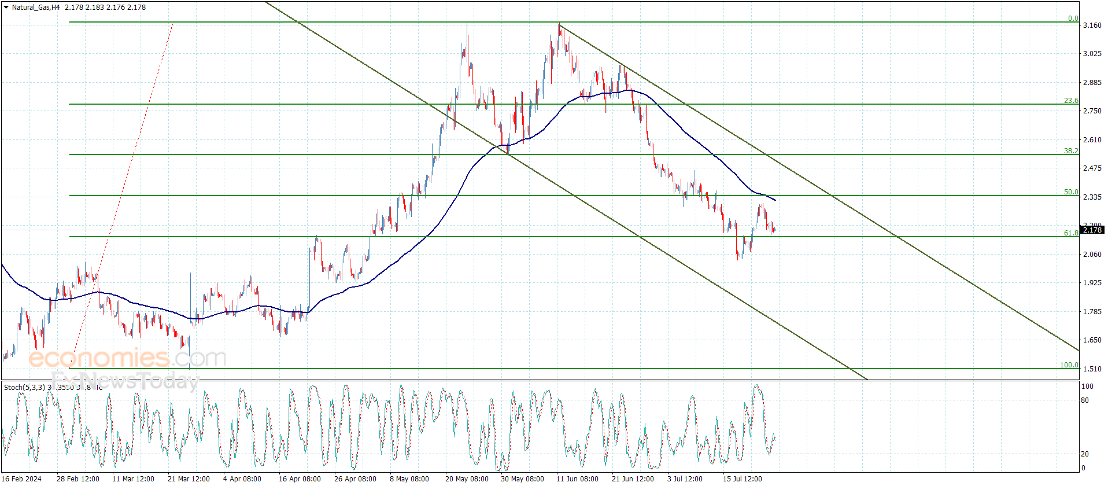Click the economies.com watermark logo
The image size is (1108, 486).
point(127,358)
